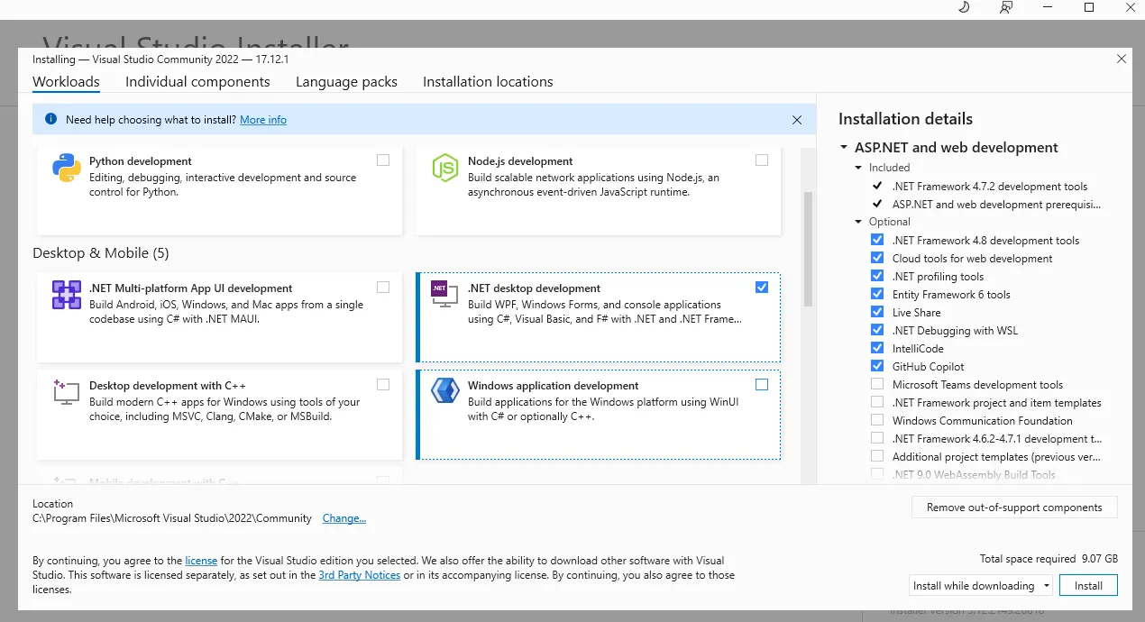
Task: Click the Windows application development icon
Action: pyautogui.click(x=445, y=391)
